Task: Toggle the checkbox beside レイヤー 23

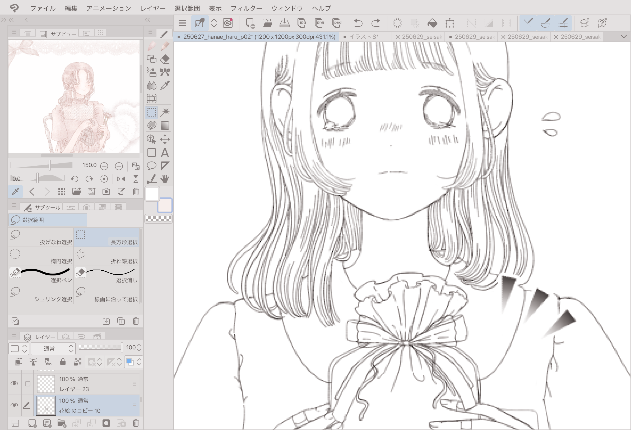Action: coord(27,383)
